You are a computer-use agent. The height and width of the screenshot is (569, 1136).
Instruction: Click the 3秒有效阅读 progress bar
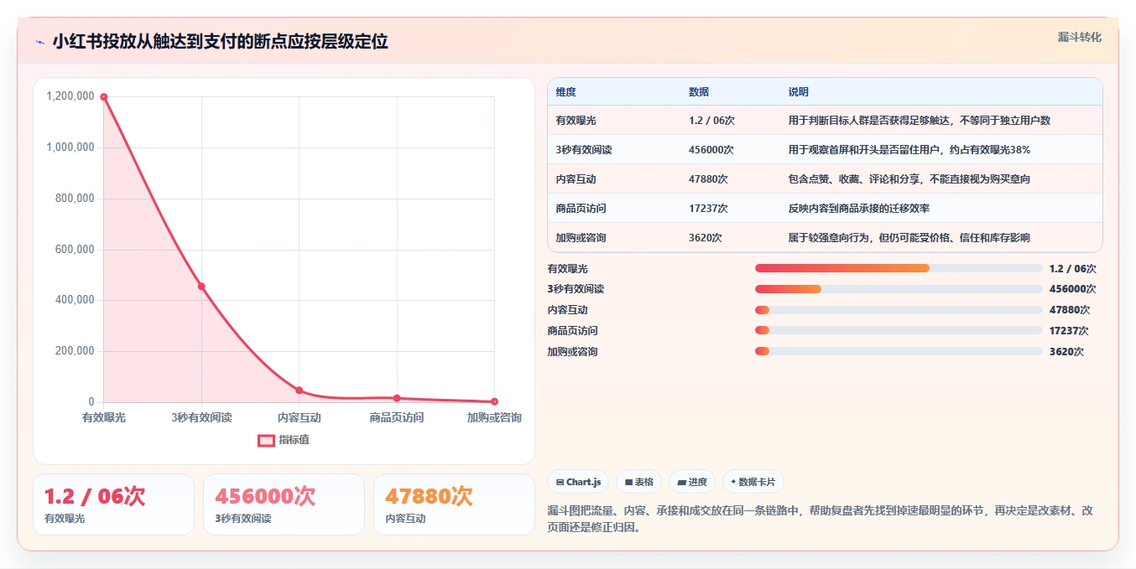pos(899,289)
